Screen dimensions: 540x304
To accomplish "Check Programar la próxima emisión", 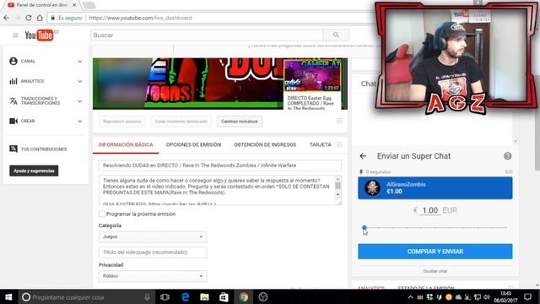I will tap(102, 214).
